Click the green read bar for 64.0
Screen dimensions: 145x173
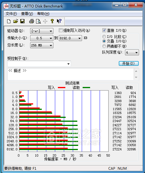pyautogui.click(x=48, y=121)
